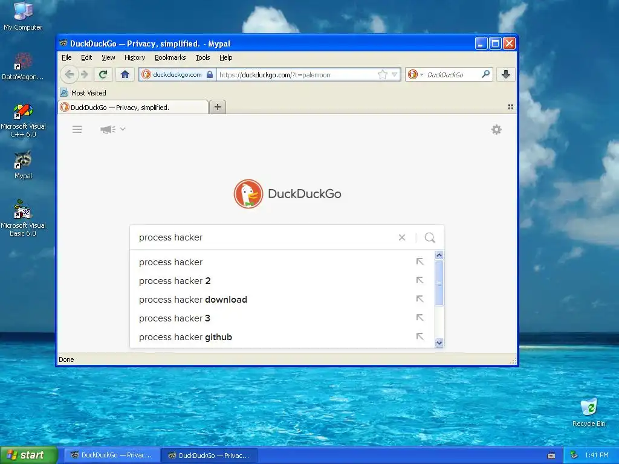Select the Recycle Bin icon
The height and width of the screenshot is (464, 619).
[589, 413]
